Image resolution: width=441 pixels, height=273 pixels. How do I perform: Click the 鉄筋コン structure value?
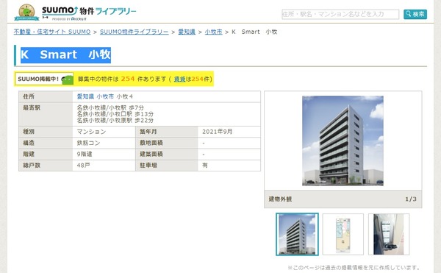tap(89, 143)
